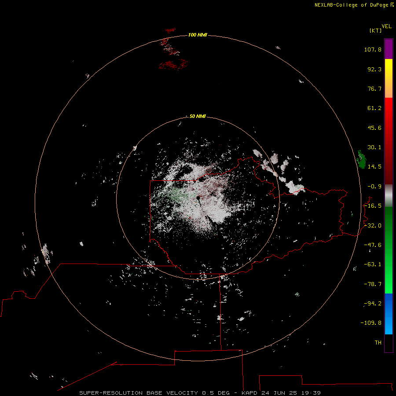396x396 pixels.
Task: Click the KAPD radar site identifier
Action: point(249,393)
